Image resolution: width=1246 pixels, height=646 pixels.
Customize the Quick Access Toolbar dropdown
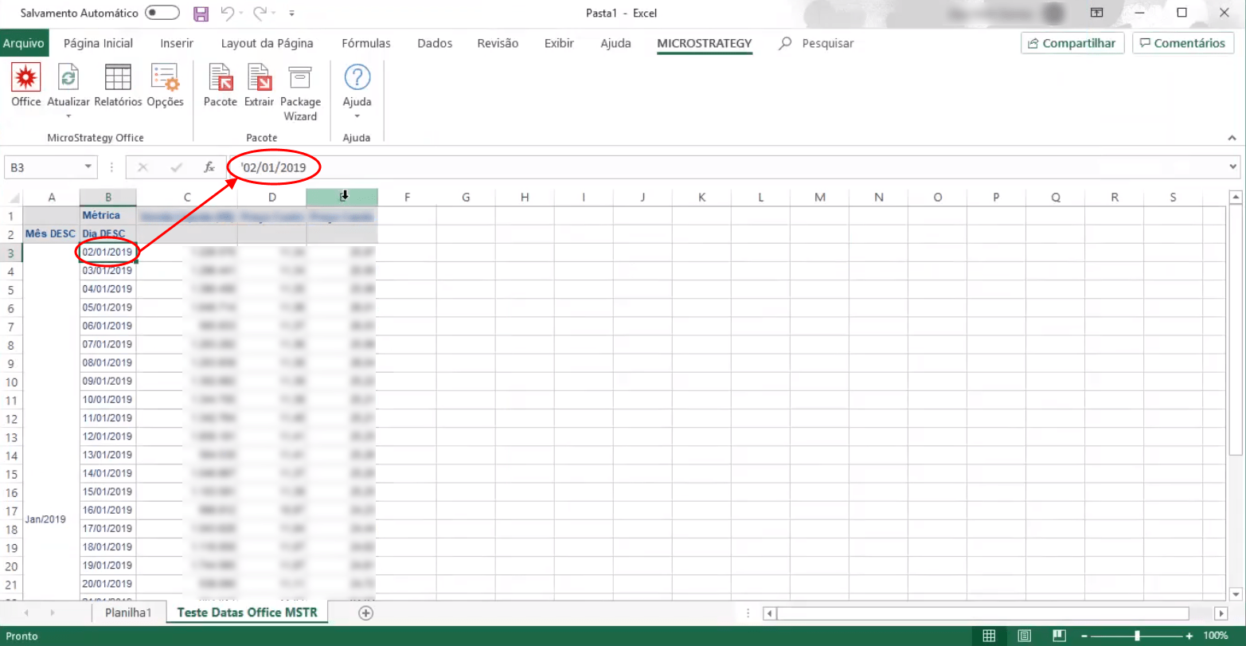click(291, 14)
